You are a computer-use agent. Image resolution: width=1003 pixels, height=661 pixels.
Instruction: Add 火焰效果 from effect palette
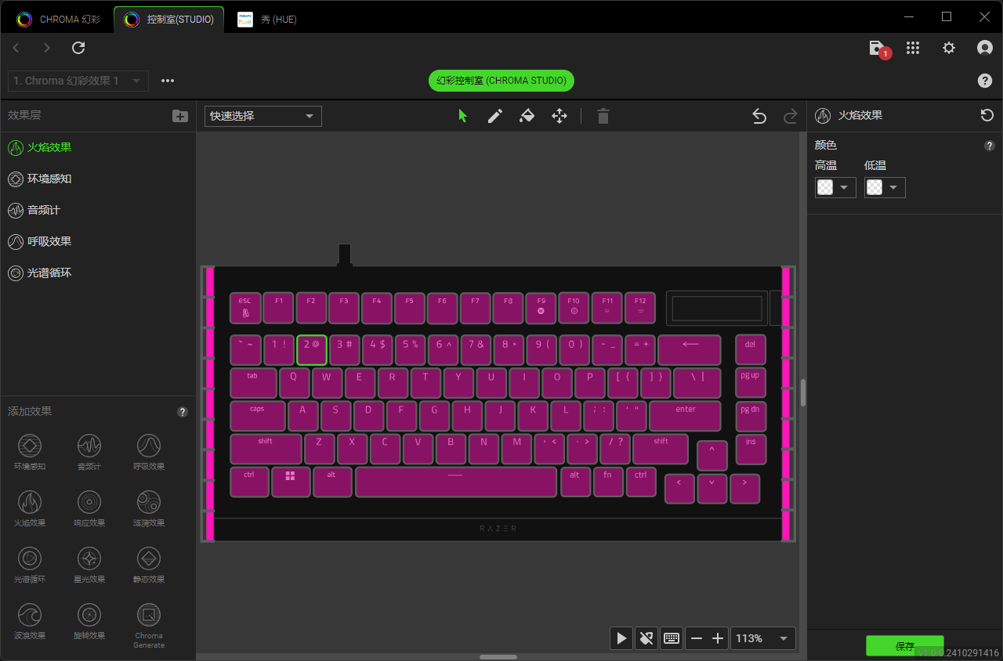pyautogui.click(x=30, y=508)
